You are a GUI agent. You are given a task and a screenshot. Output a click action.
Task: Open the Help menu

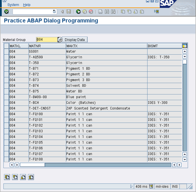tap(27, 5)
